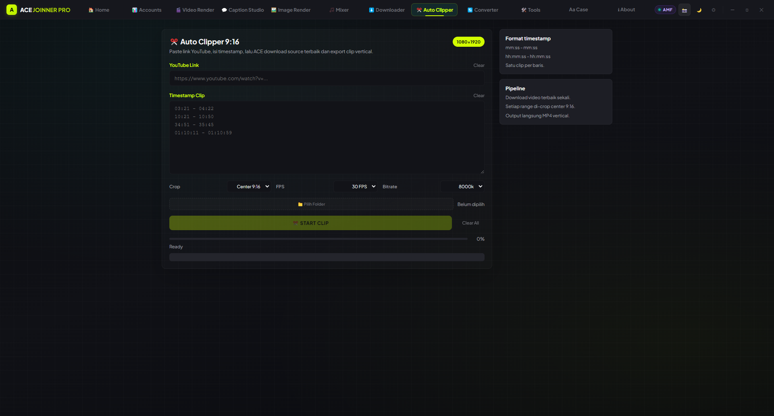Click inside the YouTube Link input field

point(327,79)
